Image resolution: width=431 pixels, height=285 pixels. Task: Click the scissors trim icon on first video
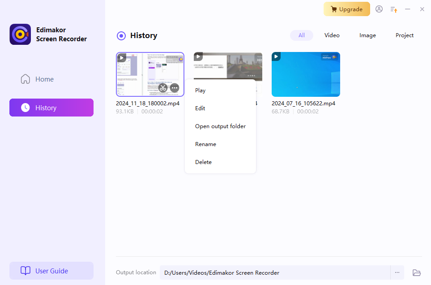[x=163, y=88]
